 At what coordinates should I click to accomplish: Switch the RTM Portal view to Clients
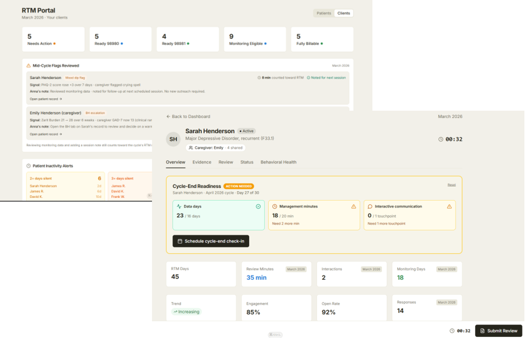click(x=344, y=13)
